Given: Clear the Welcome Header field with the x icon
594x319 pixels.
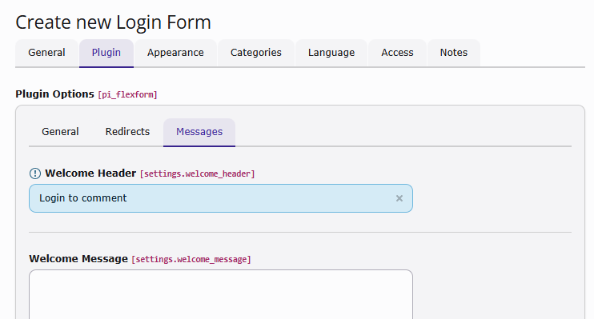Looking at the screenshot, I should click(x=399, y=198).
